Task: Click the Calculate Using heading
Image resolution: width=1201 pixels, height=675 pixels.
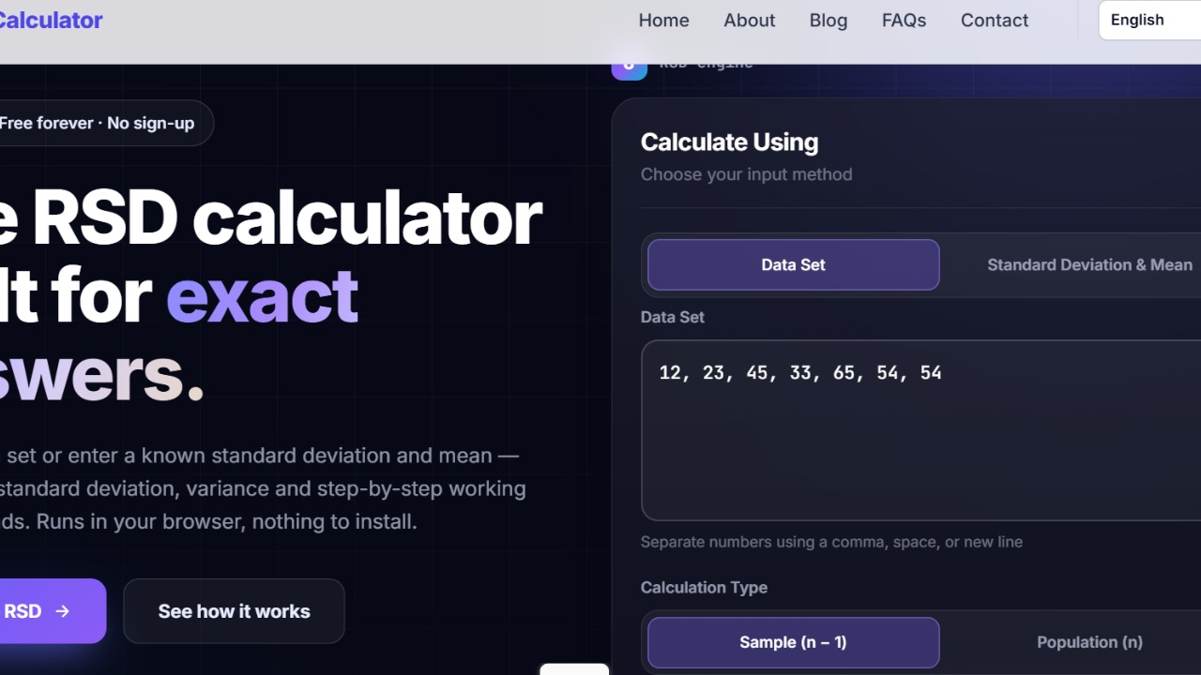Action: 729,142
